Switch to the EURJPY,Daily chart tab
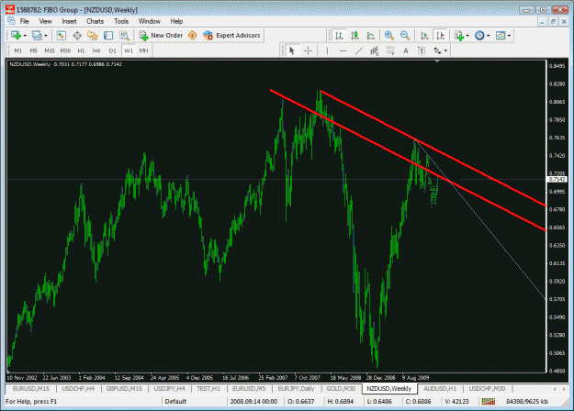Screen dimensions: 574x411 coord(296,389)
